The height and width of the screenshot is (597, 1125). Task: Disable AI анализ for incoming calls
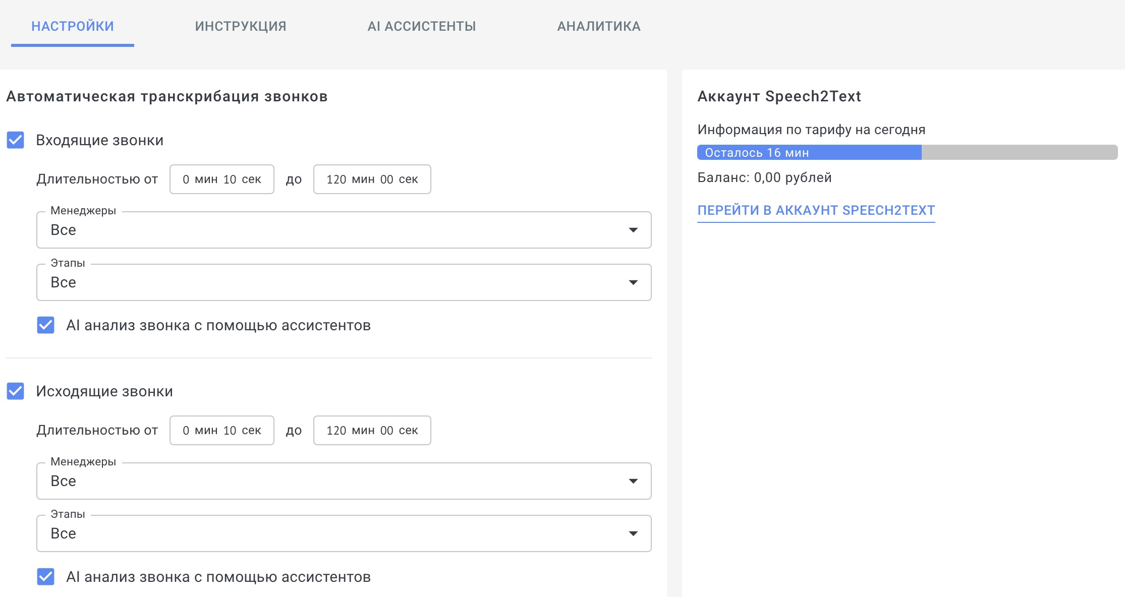(46, 325)
